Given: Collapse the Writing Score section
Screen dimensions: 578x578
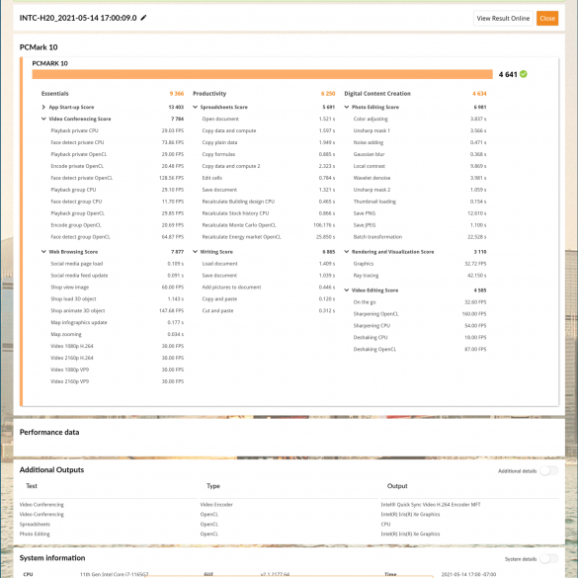Looking at the screenshot, I should (196, 252).
